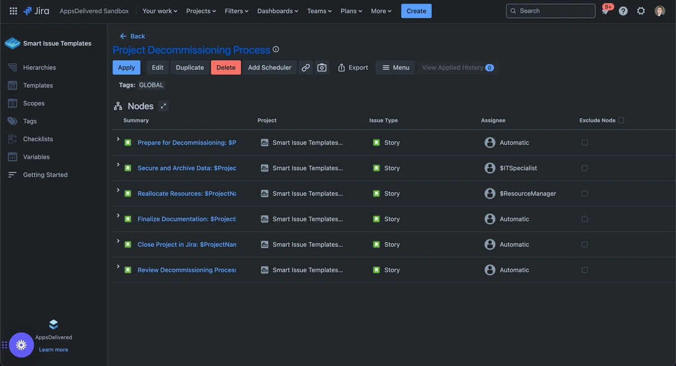
Task: Expand the Secure and Archive Data node
Action: click(x=118, y=164)
